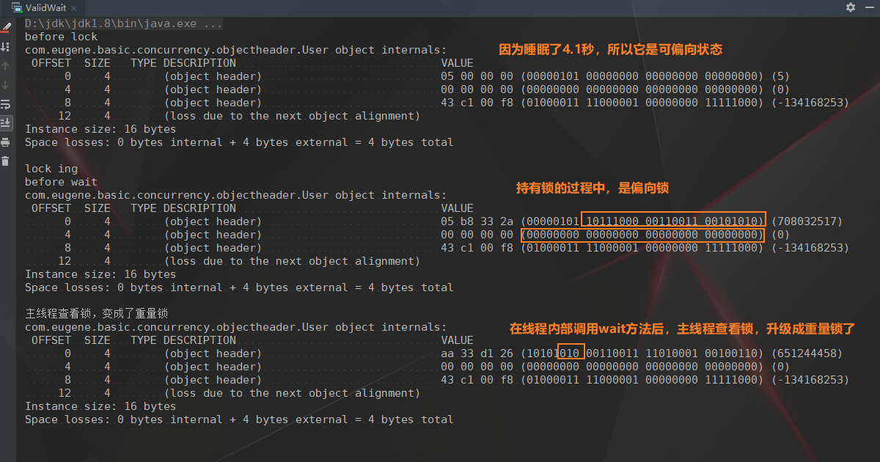Click the 'lock ing' output line
The width and height of the screenshot is (880, 462).
tap(51, 169)
